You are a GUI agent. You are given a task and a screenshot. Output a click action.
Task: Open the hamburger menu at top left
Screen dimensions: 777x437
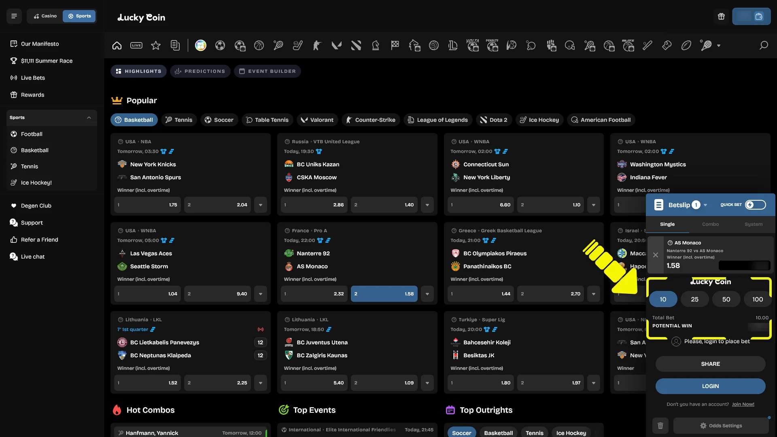[14, 16]
